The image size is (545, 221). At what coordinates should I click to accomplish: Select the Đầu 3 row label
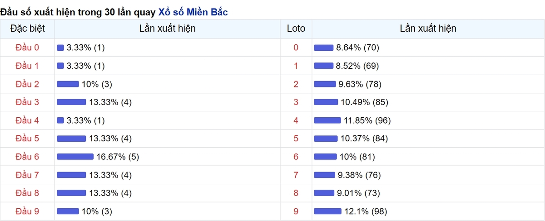point(27,102)
